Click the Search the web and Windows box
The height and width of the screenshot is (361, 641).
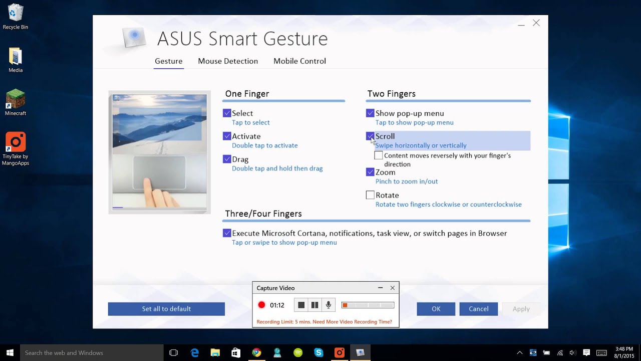click(92, 352)
